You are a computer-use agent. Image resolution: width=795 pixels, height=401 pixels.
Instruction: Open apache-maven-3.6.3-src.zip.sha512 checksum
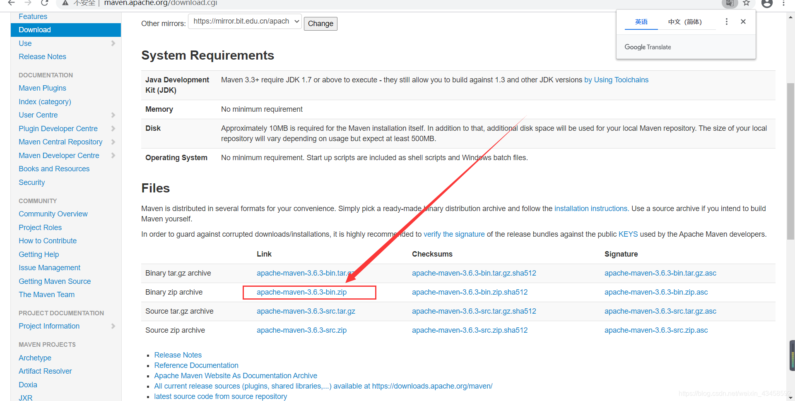pyautogui.click(x=470, y=330)
